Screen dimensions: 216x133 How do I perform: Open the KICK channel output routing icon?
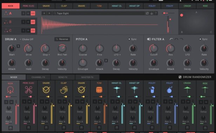click(11, 128)
